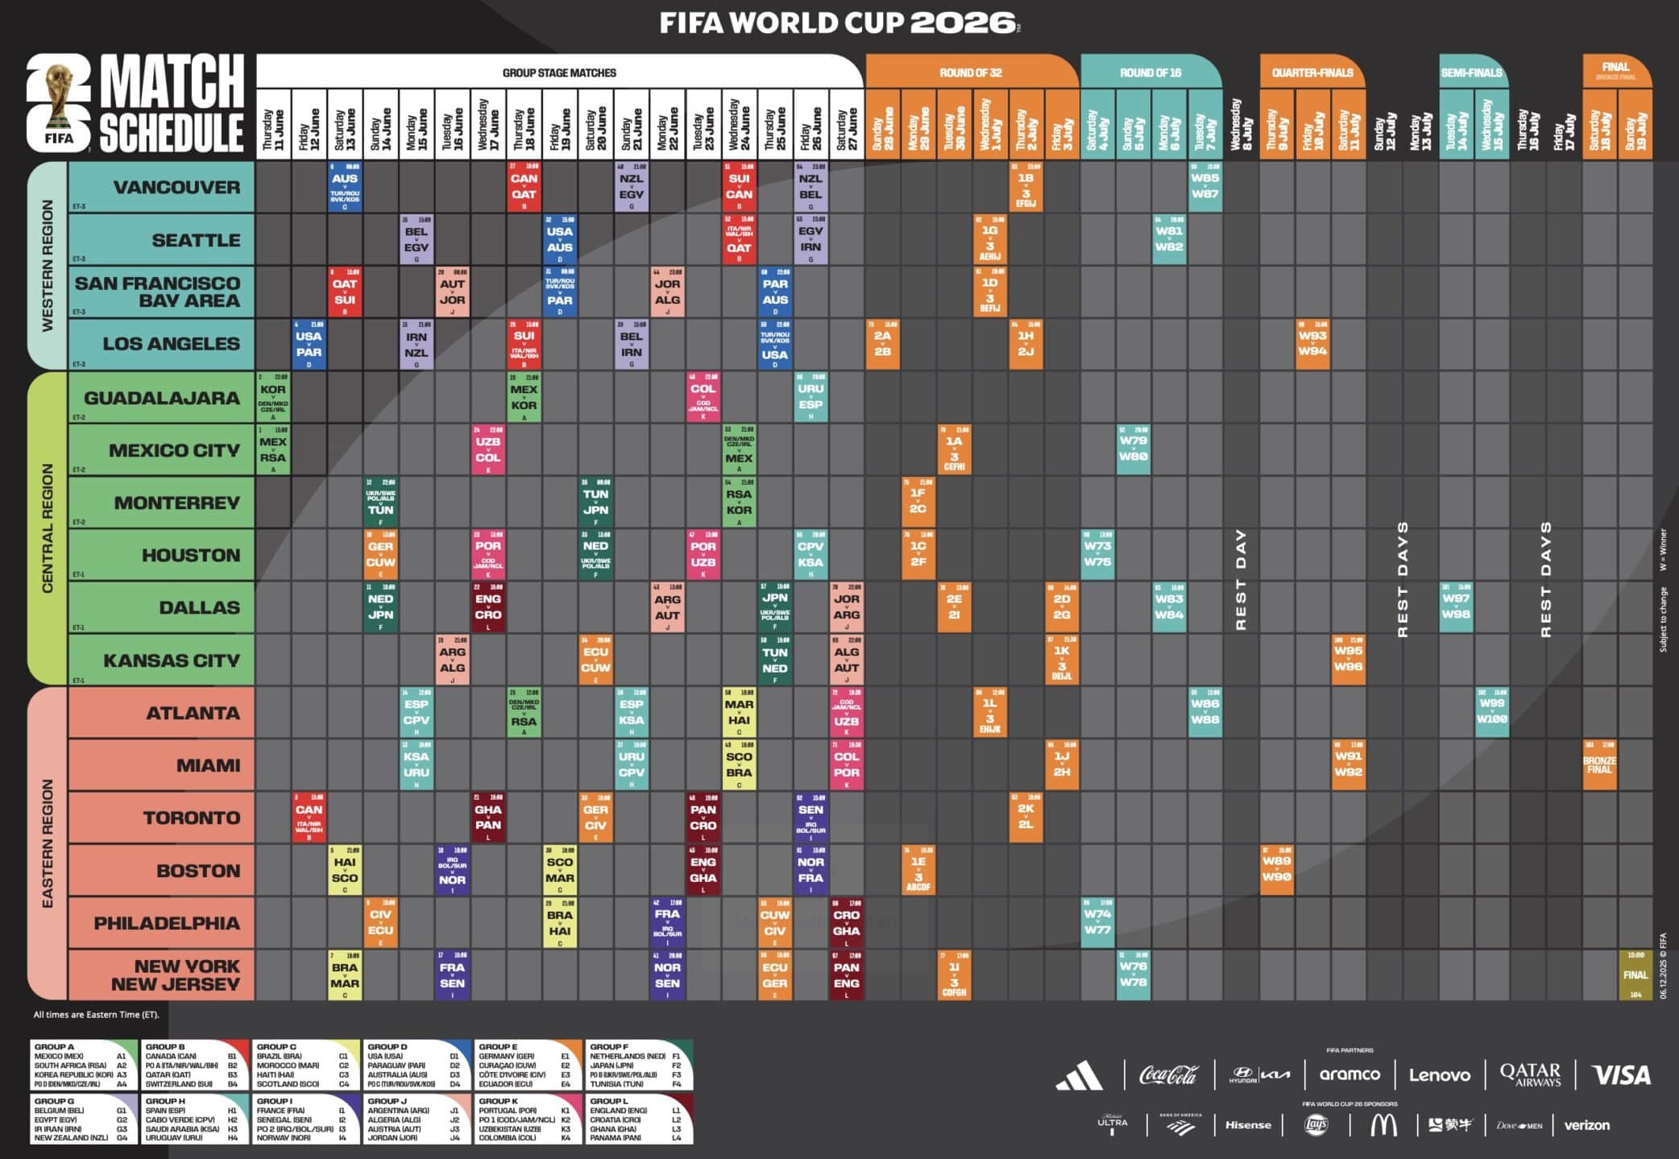Screen dimensions: 1679x1159
Task: Click the Qatar Airways logo
Action: (1529, 1074)
